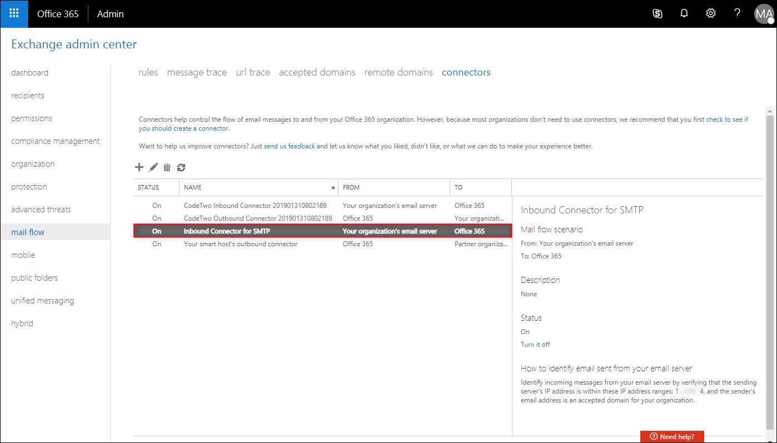777x443 pixels.
Task: Edit the selected connector with pencil icon
Action: coord(153,167)
